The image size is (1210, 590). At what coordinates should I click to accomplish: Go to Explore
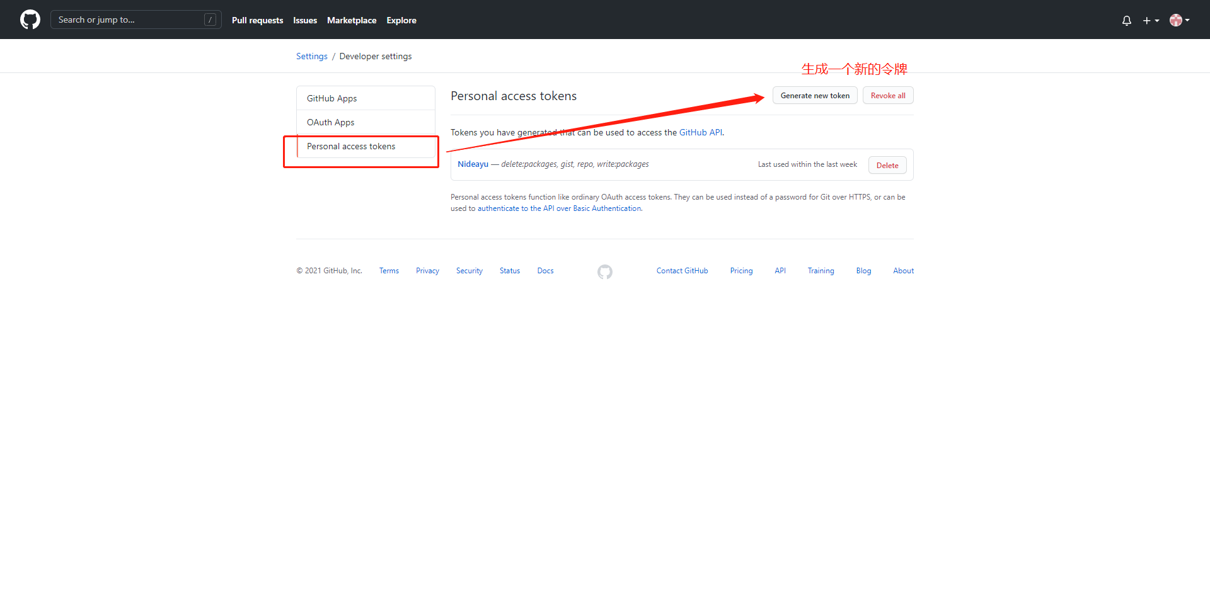coord(401,20)
